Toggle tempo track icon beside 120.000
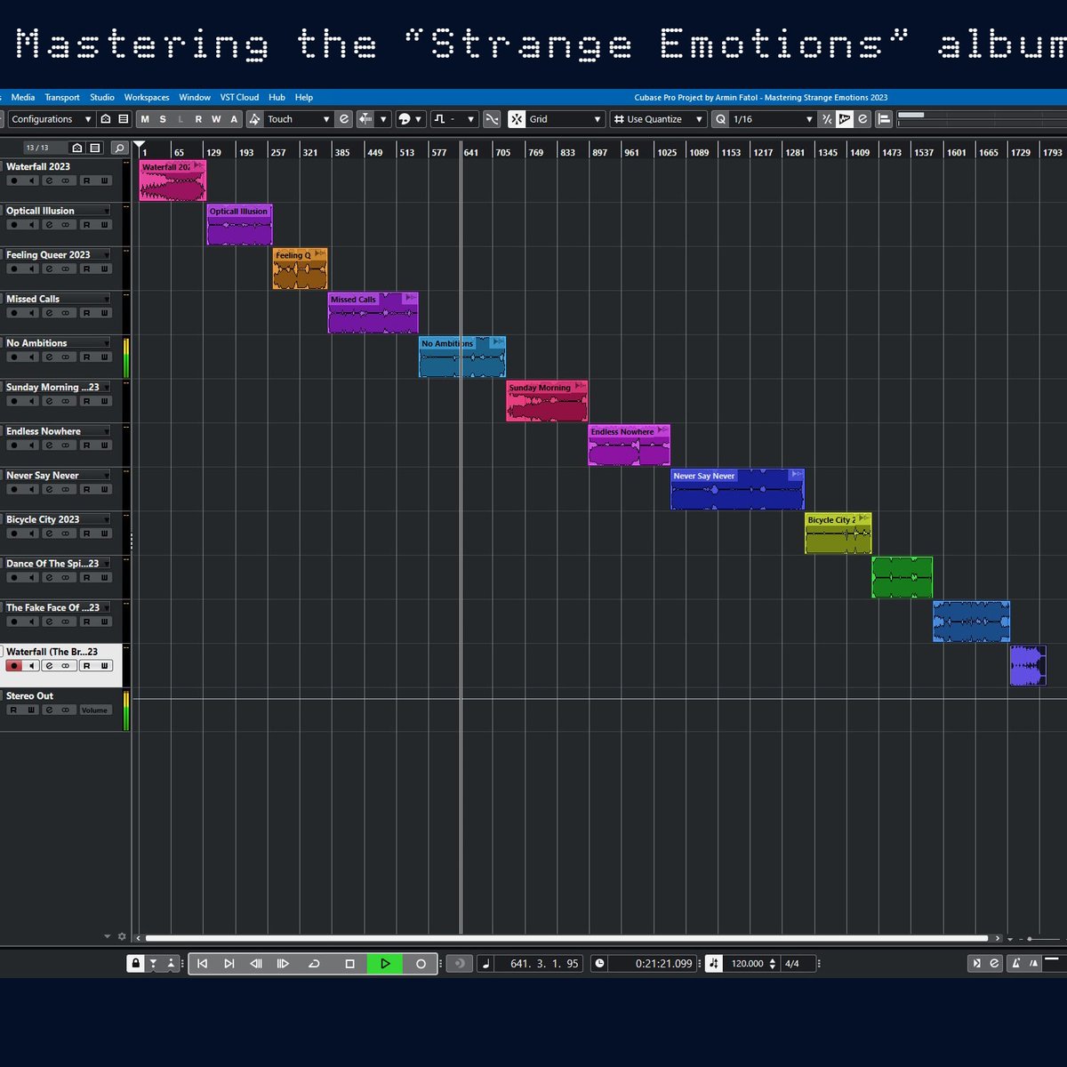 714,963
